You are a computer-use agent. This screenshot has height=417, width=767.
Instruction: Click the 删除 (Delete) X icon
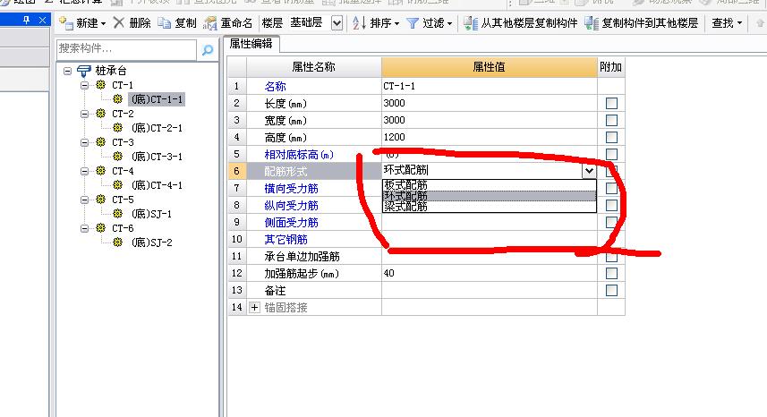(118, 22)
